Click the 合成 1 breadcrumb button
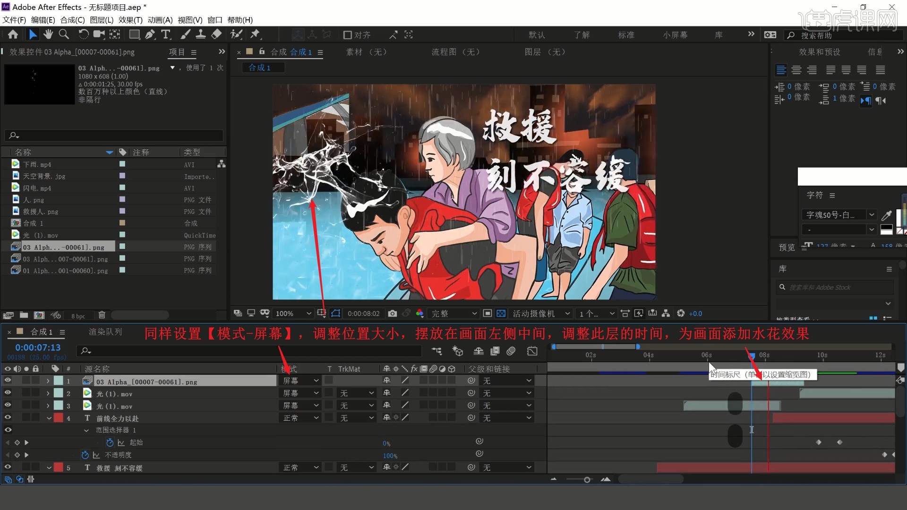The image size is (907, 510). pos(263,68)
